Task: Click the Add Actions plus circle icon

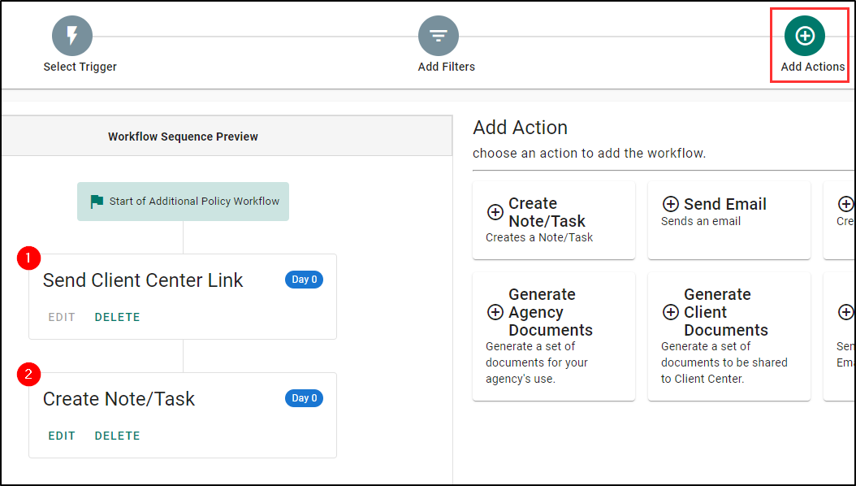Action: 805,36
